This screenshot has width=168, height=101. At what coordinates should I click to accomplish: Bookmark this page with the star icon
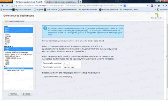point(116,6)
